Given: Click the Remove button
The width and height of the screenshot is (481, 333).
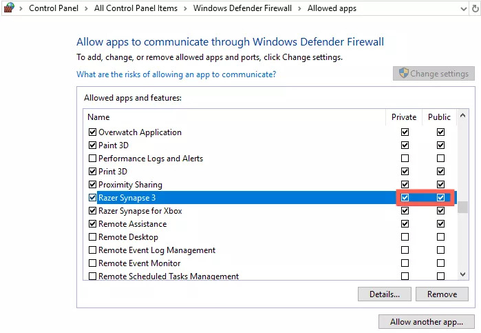Looking at the screenshot, I should [442, 294].
